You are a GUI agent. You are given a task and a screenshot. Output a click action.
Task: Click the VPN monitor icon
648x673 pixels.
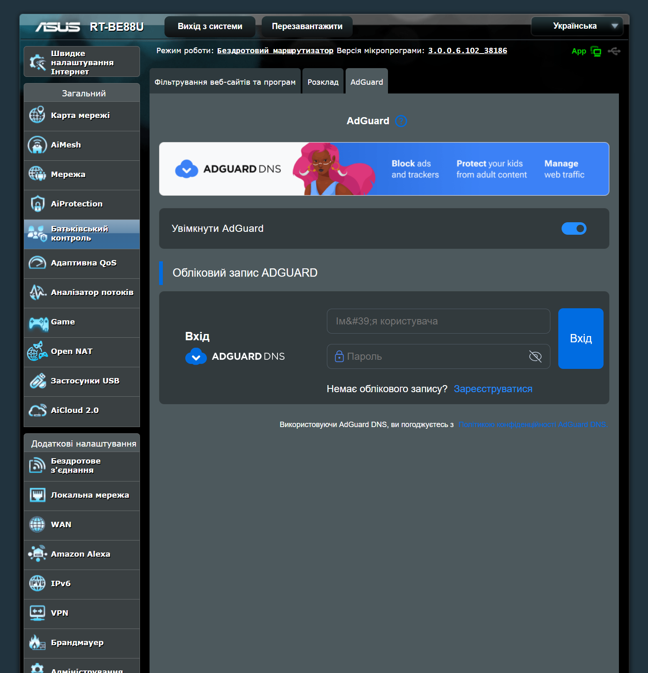37,613
